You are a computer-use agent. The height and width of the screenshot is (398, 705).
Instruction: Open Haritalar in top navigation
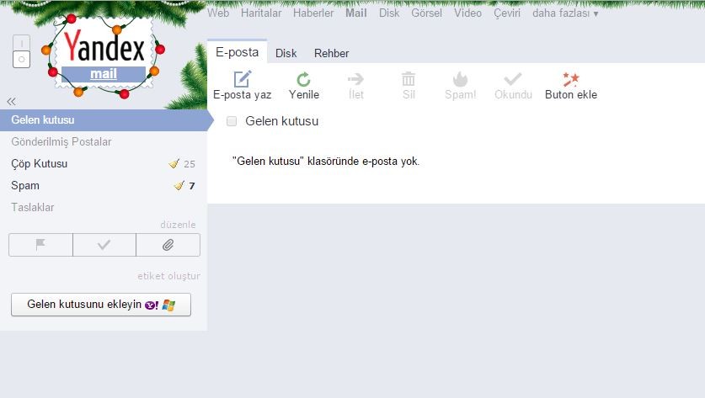(261, 13)
